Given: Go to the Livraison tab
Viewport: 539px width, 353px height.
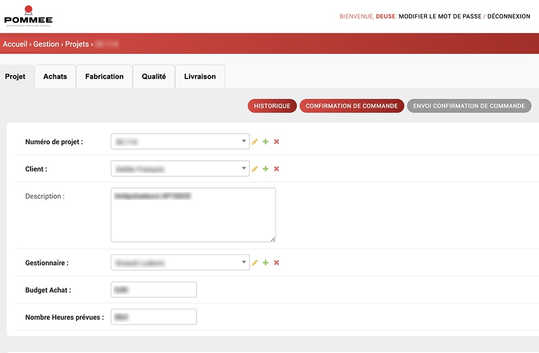Looking at the screenshot, I should coord(200,76).
